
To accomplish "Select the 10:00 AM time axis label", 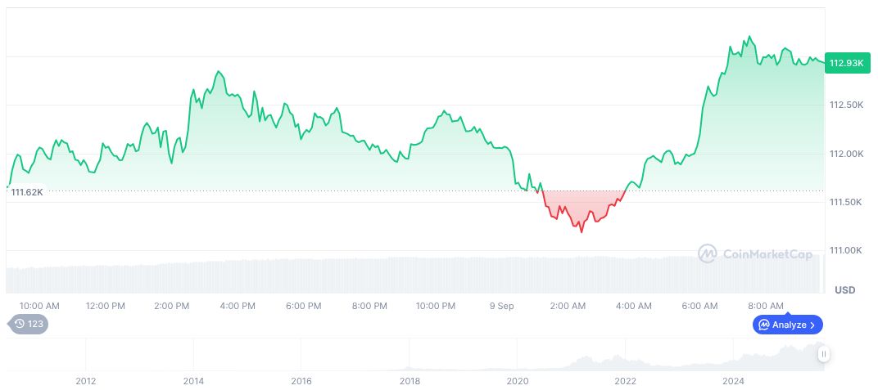I will pyautogui.click(x=39, y=306).
